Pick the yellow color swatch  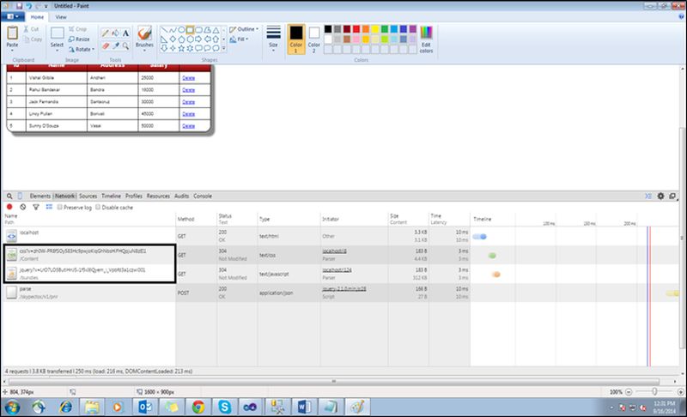[x=375, y=29]
